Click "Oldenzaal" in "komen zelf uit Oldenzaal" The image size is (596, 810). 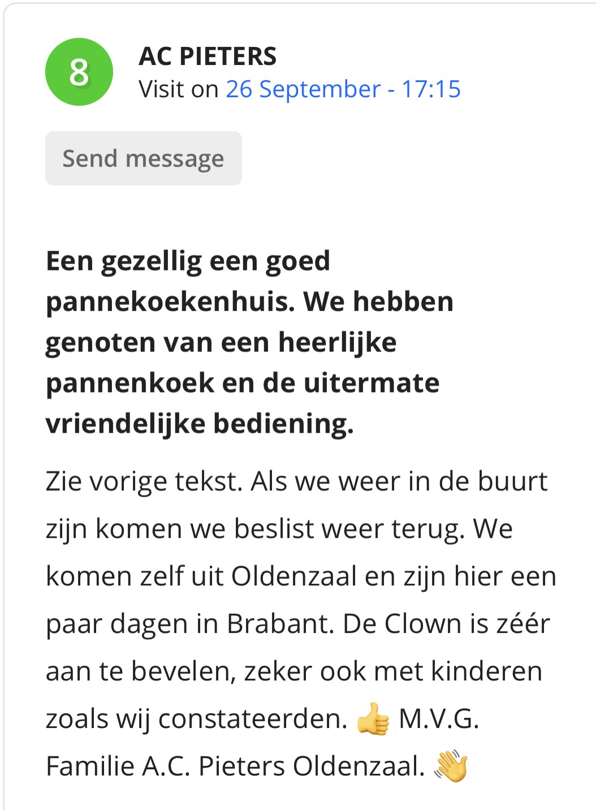click(x=294, y=576)
